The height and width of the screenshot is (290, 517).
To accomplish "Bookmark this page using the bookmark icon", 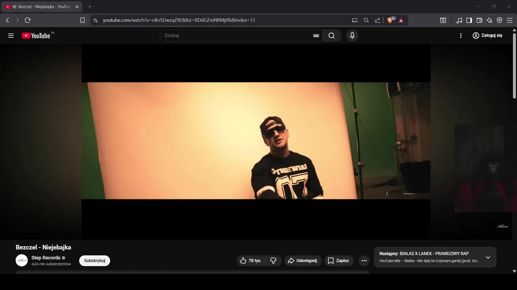I will 82,20.
